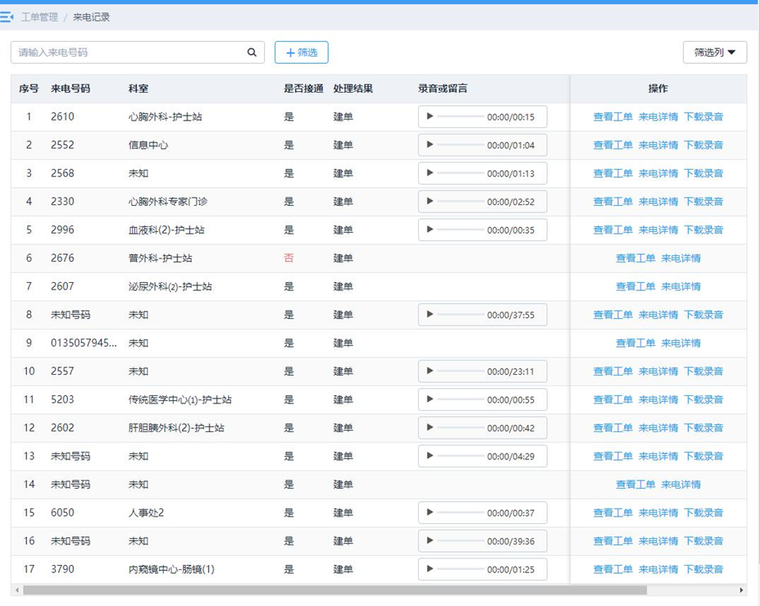Select the 心胸外科专家门诊 department cell
The image size is (760, 606).
click(168, 202)
